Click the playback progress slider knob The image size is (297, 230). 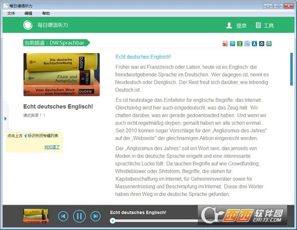tap(113, 221)
